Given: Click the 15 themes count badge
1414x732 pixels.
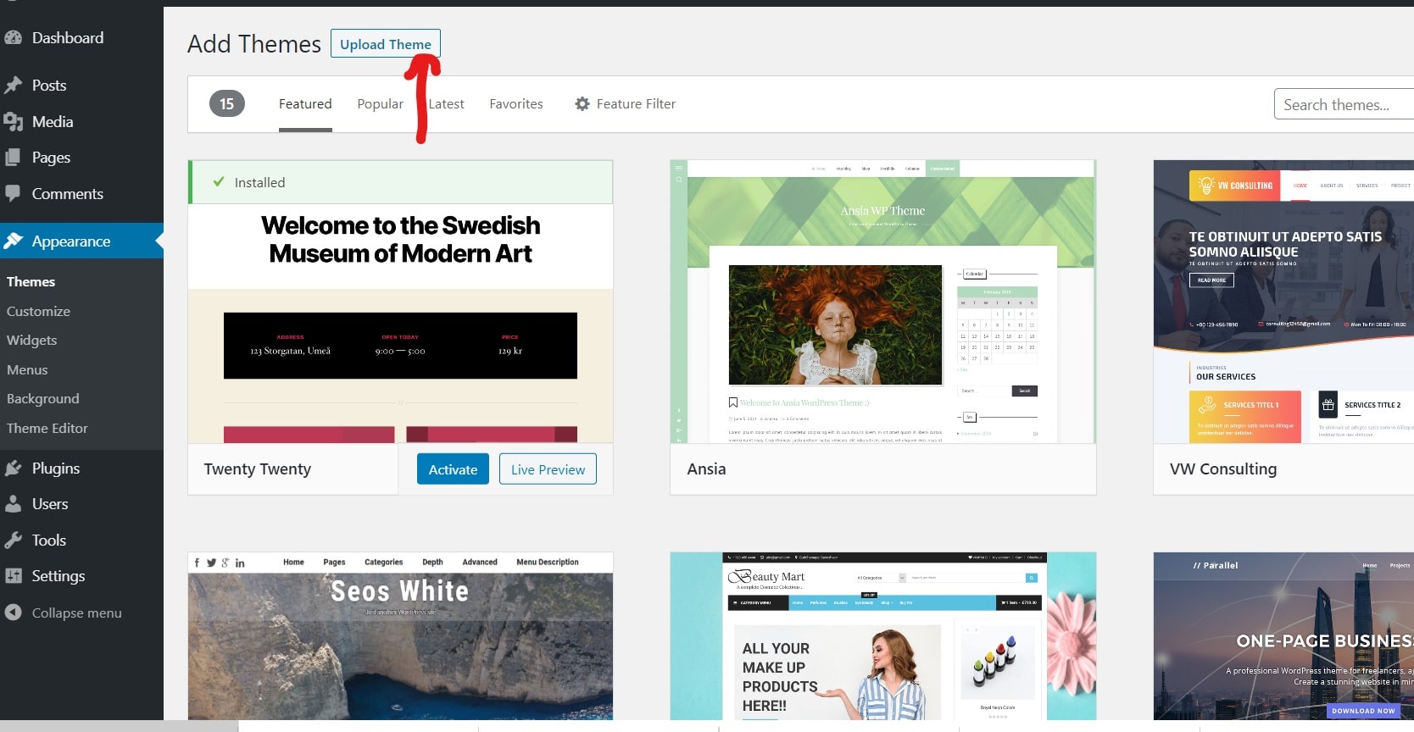Looking at the screenshot, I should [227, 104].
